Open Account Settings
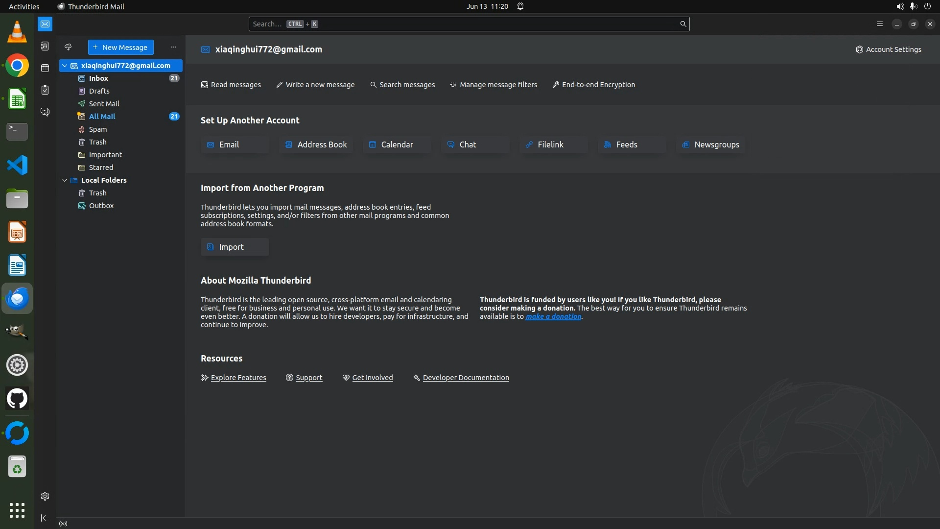 coord(888,49)
